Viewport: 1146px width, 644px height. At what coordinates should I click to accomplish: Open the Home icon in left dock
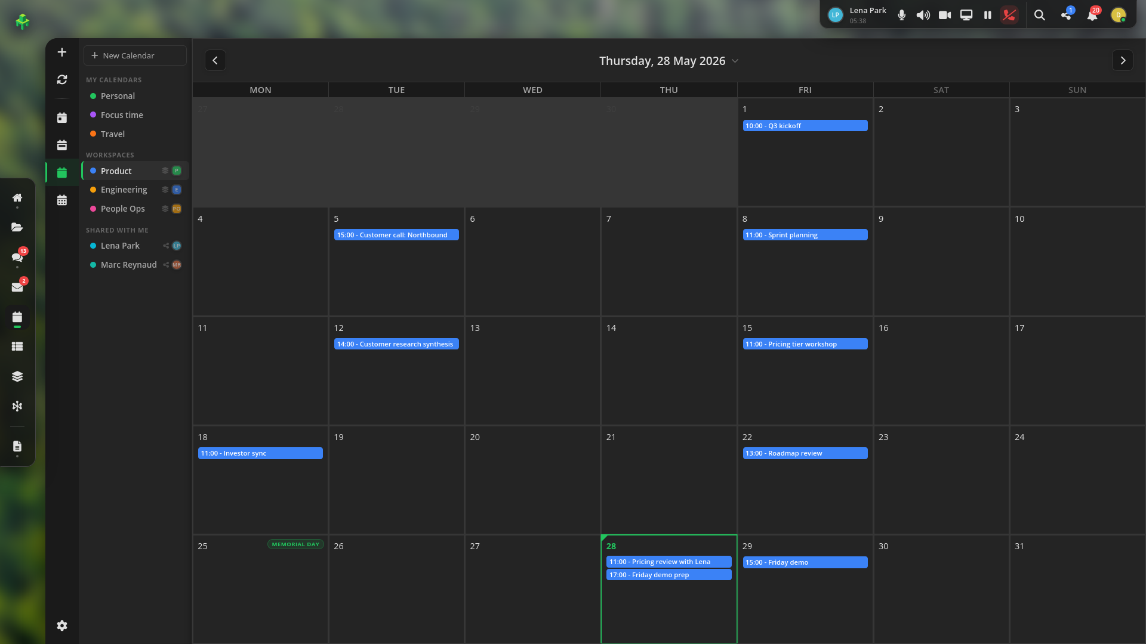click(17, 198)
